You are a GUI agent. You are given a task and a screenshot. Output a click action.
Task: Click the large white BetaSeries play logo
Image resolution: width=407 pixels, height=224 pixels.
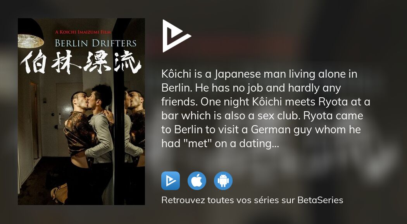click(x=176, y=36)
